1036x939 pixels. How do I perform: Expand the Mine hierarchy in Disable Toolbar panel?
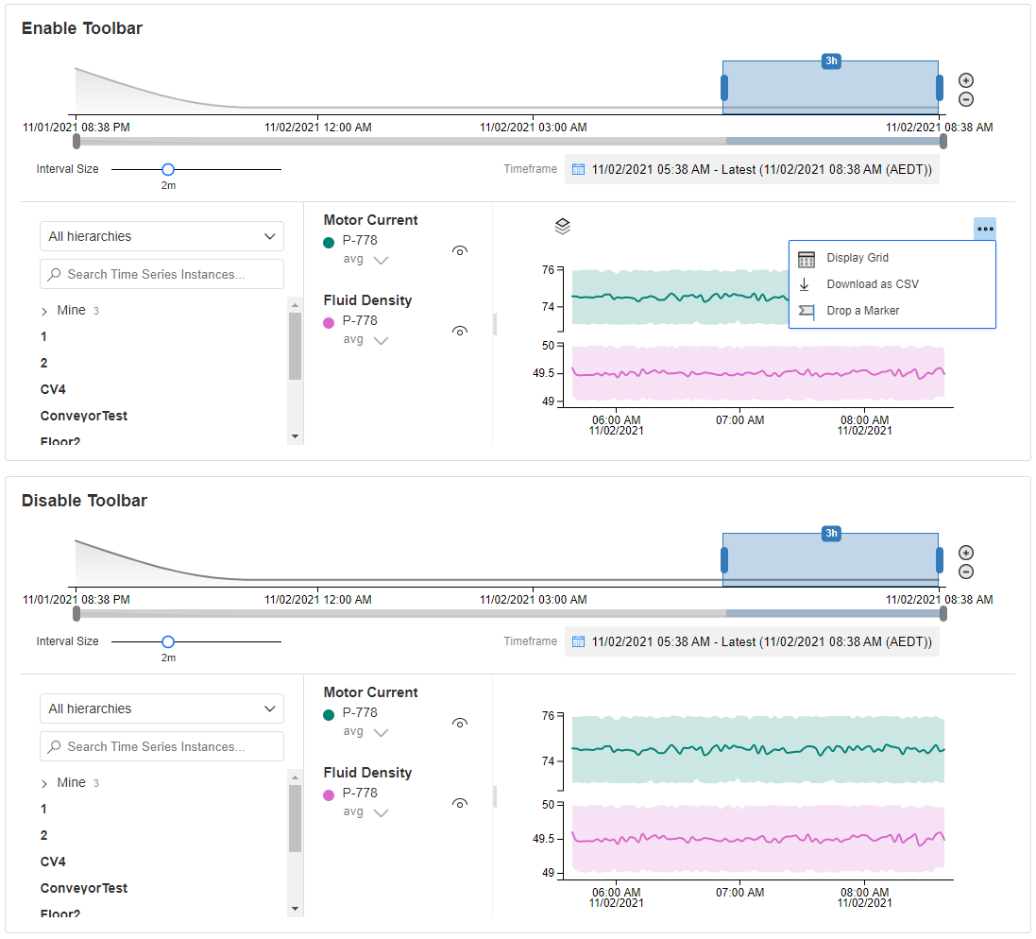[44, 784]
